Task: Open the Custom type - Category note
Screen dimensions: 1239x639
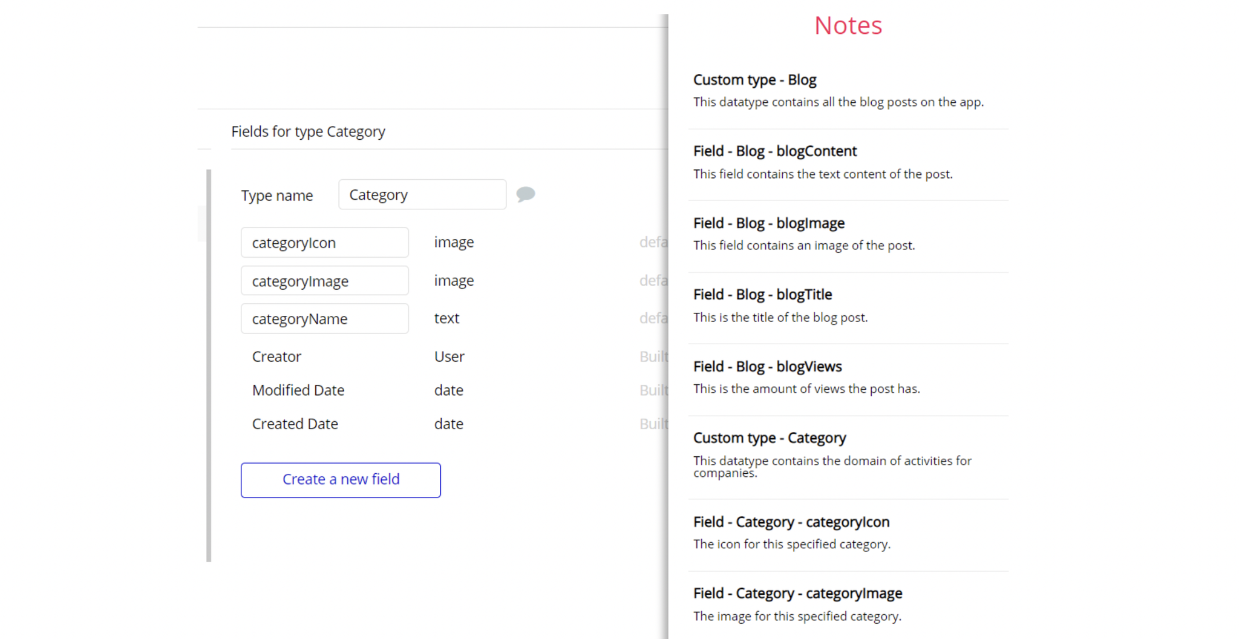Action: [x=770, y=438]
